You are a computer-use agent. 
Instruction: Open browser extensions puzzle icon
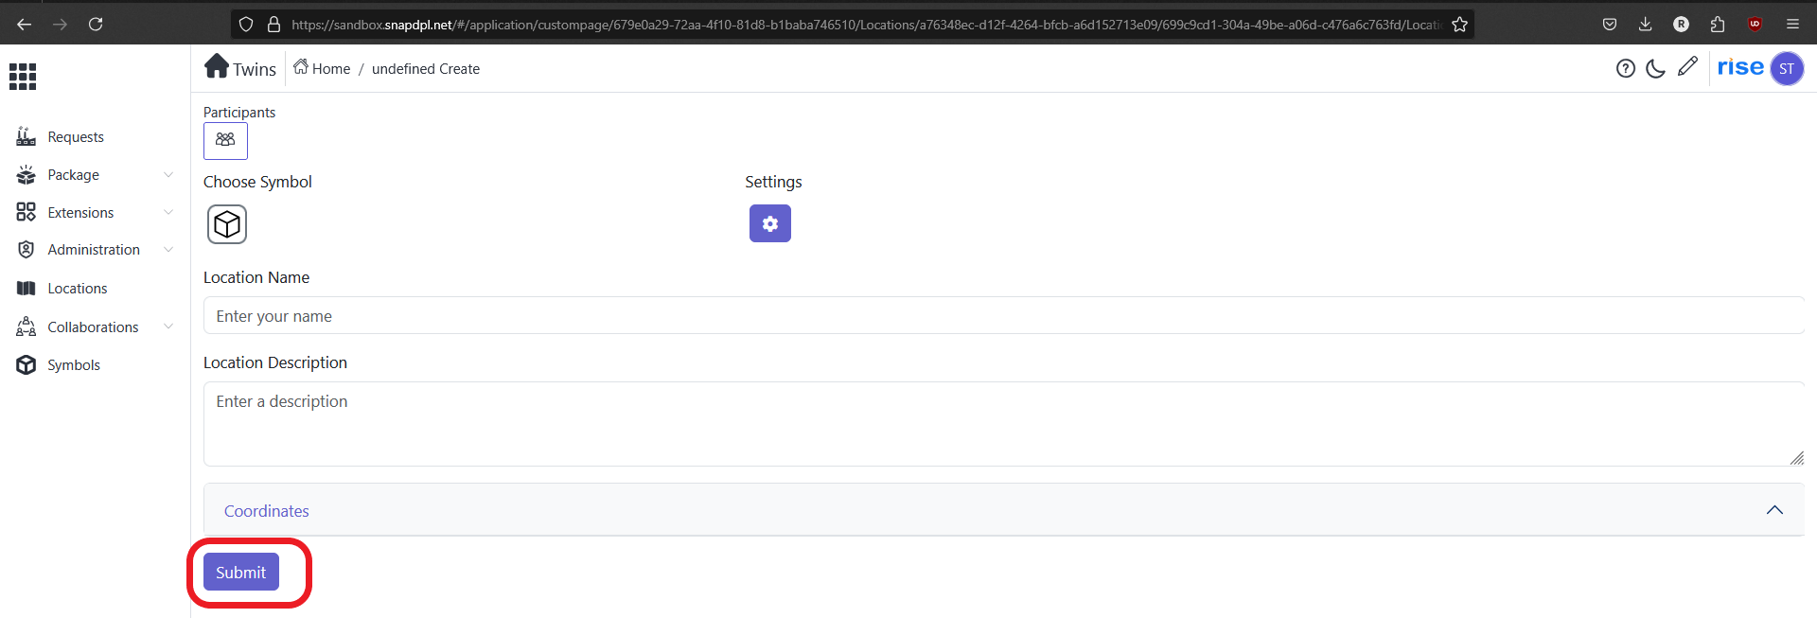tap(1718, 24)
